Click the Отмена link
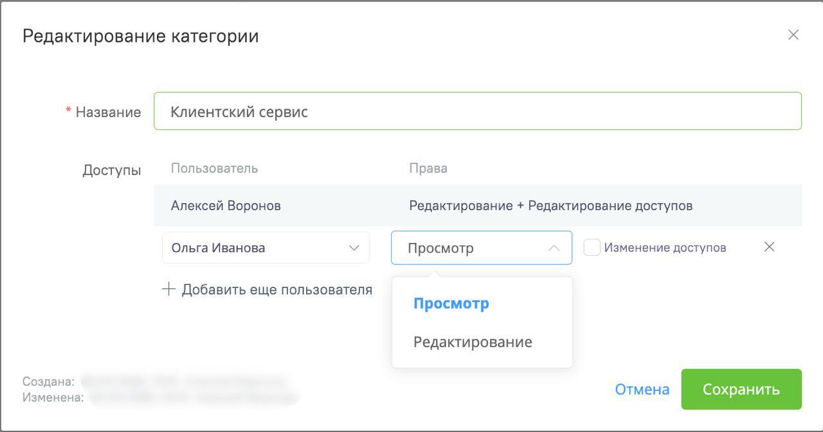 click(x=641, y=389)
